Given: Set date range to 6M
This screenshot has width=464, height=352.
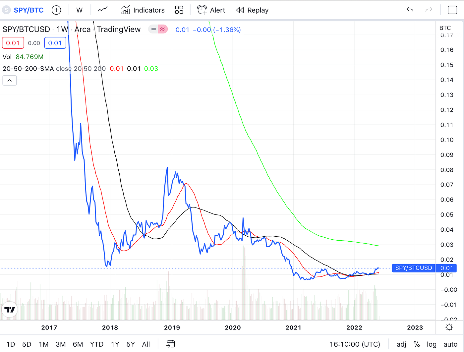Looking at the screenshot, I should (x=78, y=344).
